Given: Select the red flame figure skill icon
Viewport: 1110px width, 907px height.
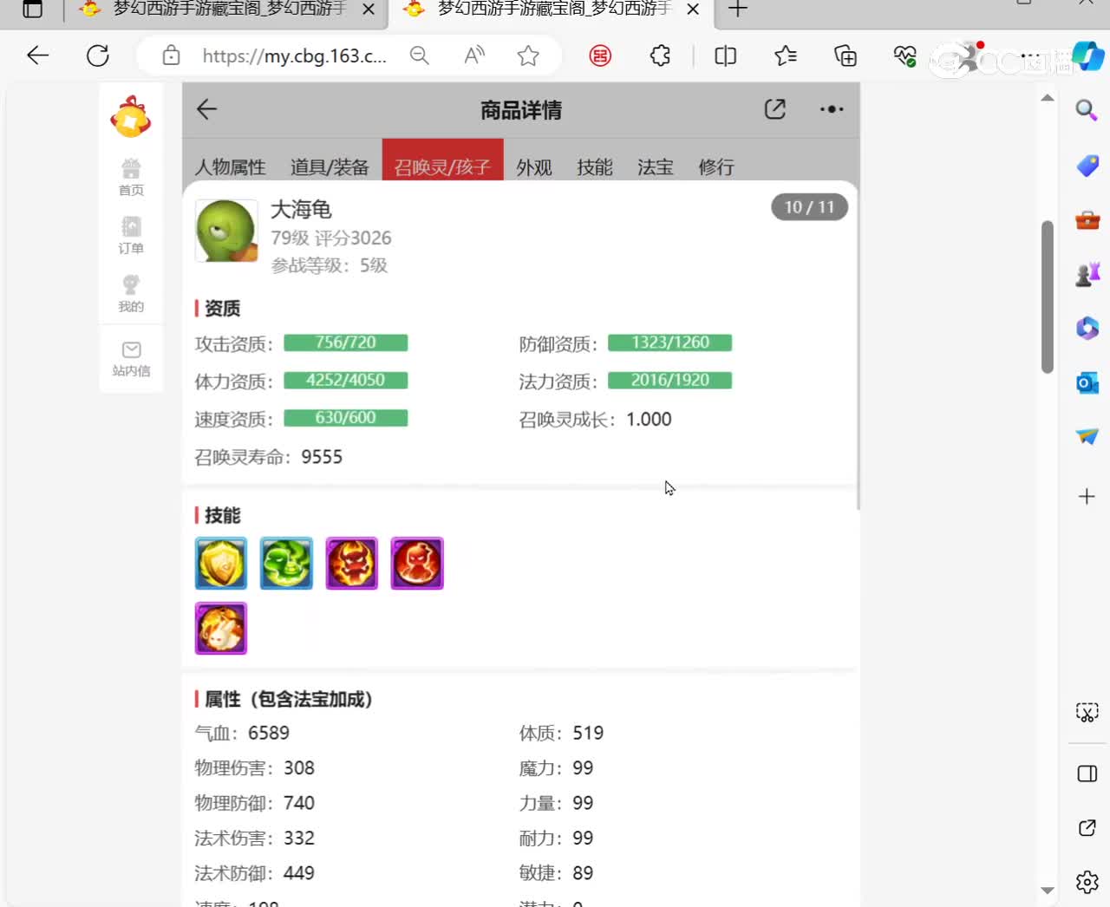Looking at the screenshot, I should click(417, 563).
